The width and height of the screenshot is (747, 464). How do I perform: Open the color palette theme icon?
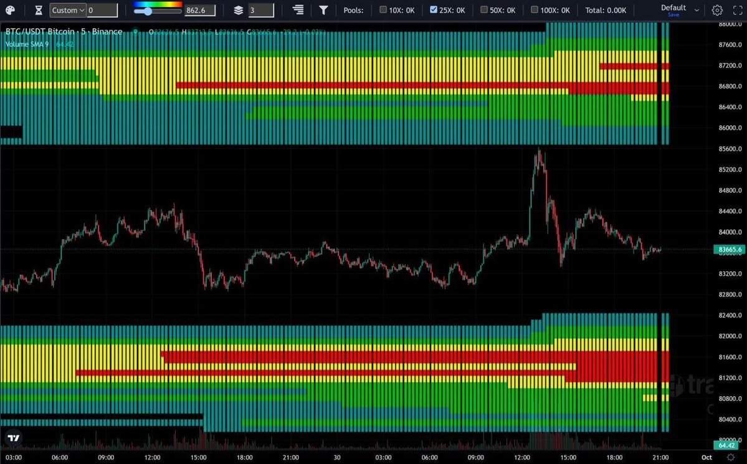[x=10, y=10]
